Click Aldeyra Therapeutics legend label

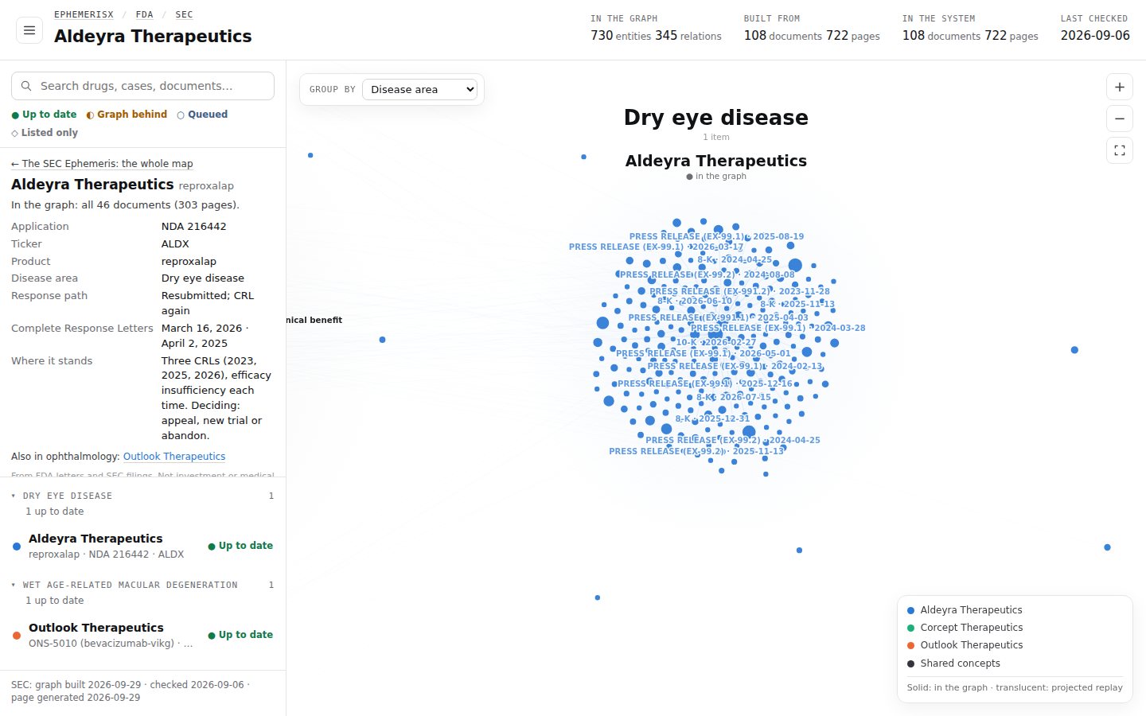point(971,610)
